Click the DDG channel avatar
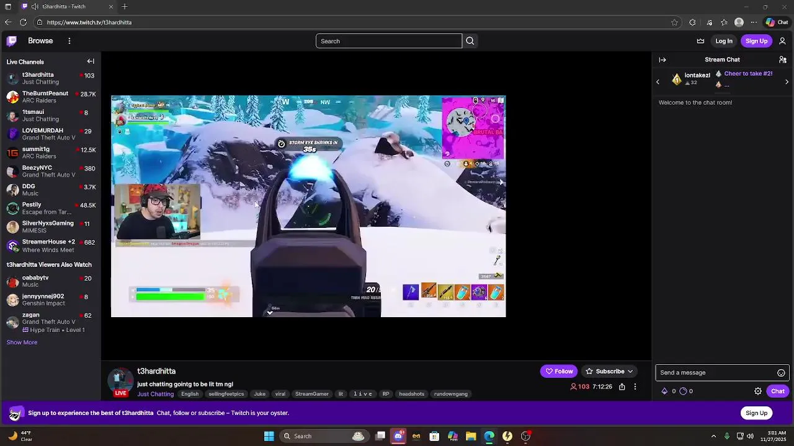 [x=12, y=190]
